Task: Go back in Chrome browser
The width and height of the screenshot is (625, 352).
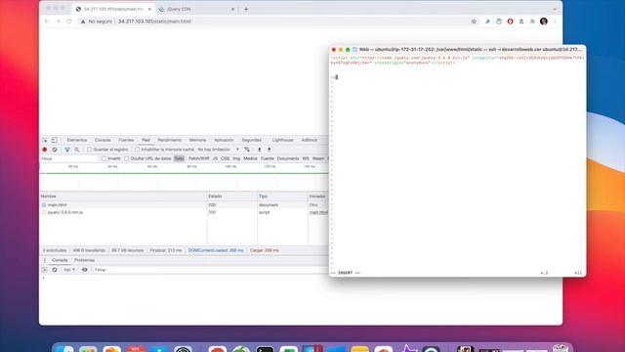Action: pos(47,22)
